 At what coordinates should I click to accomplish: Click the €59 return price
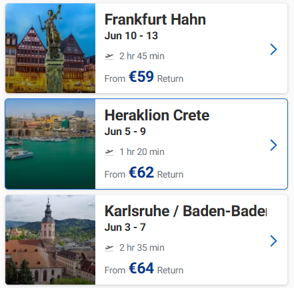(141, 76)
